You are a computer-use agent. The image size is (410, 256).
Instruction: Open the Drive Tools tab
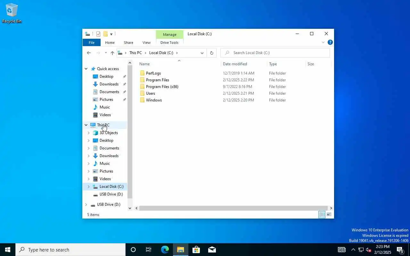169,43
